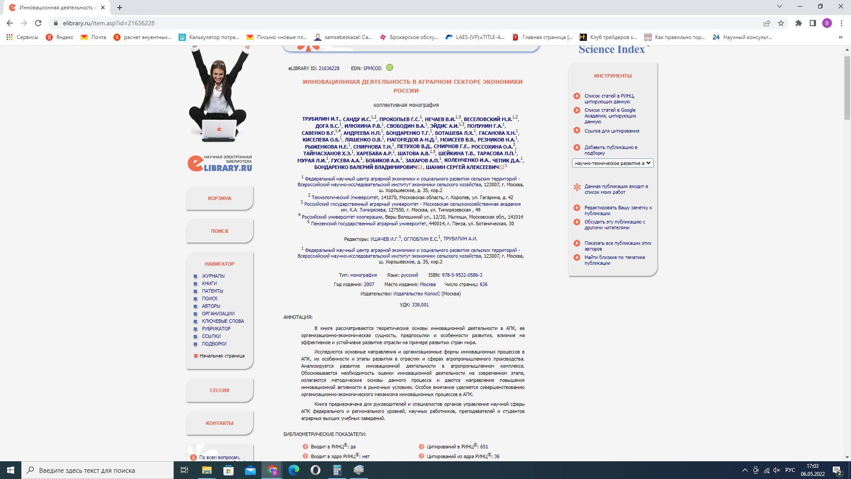
Task: Click the email icon after Шанин Сергей Алексеевич
Action: (x=502, y=167)
